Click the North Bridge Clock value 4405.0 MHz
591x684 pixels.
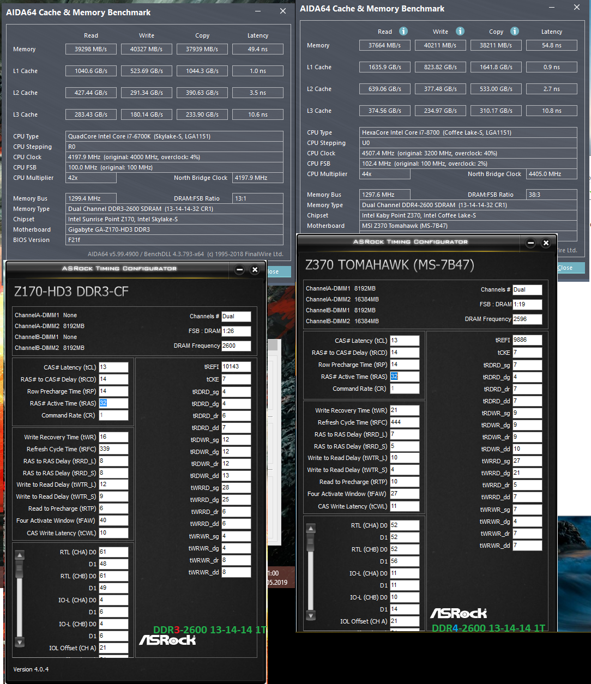[552, 174]
